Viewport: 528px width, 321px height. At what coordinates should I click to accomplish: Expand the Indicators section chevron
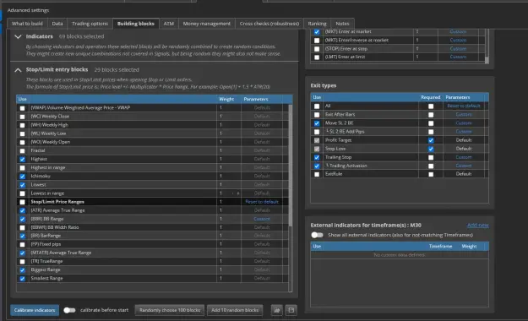(19, 36)
